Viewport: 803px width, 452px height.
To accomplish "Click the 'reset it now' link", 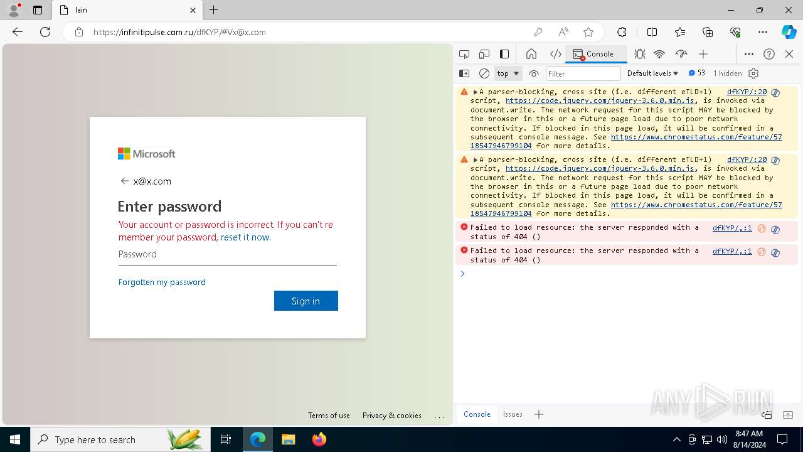I will pyautogui.click(x=245, y=237).
